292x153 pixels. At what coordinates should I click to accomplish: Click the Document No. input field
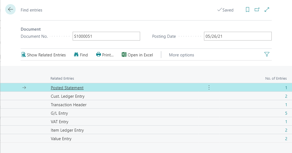coord(106,36)
